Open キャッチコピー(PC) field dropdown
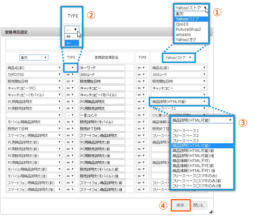The width and height of the screenshot is (253, 216). click(x=34, y=88)
